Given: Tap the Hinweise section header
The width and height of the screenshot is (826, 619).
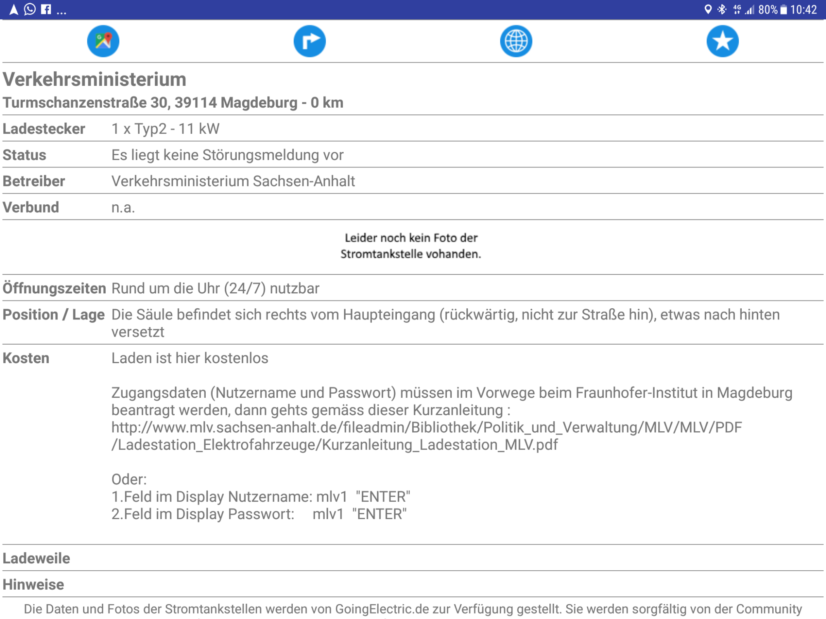Looking at the screenshot, I should coord(33,584).
